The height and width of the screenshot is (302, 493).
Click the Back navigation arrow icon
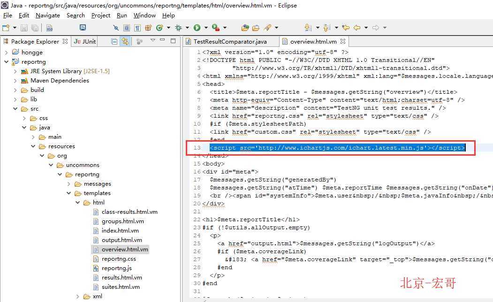coord(357,28)
